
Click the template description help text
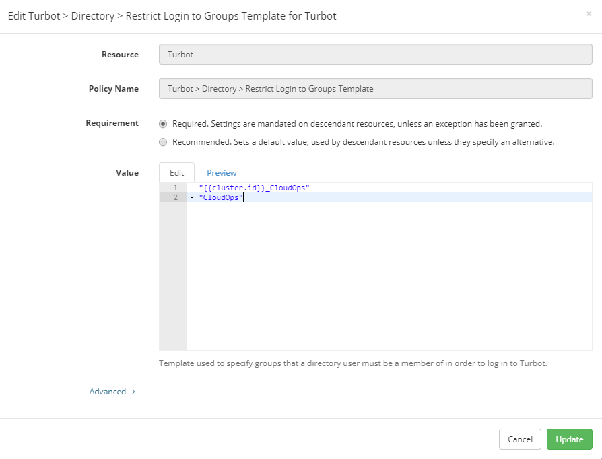pos(353,363)
